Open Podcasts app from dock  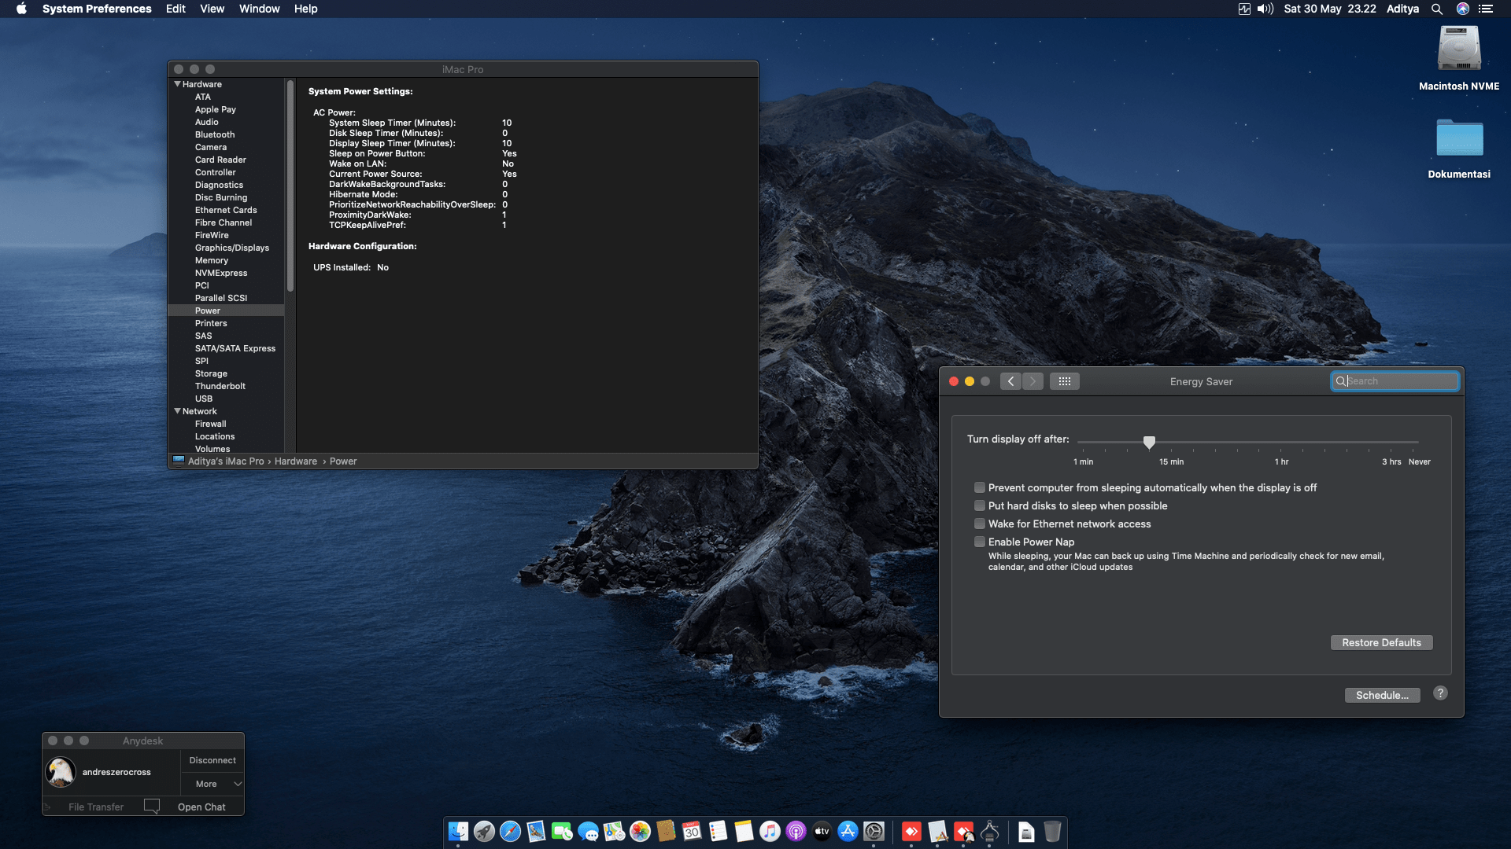tap(796, 831)
